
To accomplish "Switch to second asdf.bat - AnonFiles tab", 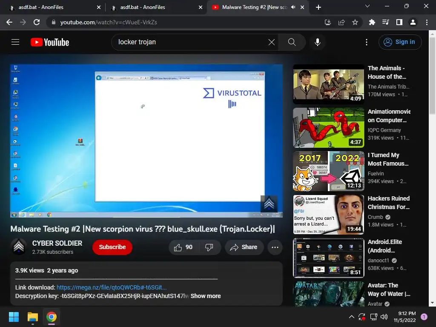I will (x=156, y=7).
